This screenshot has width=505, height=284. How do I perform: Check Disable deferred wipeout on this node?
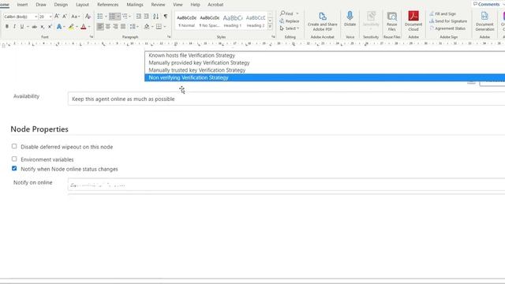(14, 146)
